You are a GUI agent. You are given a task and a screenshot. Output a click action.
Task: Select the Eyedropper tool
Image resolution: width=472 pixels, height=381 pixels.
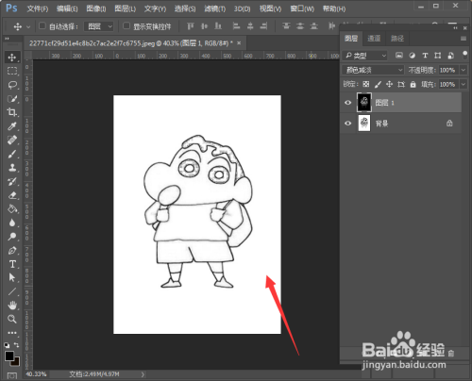12,126
